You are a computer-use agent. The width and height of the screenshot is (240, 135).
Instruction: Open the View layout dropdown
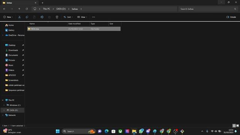coord(82,17)
